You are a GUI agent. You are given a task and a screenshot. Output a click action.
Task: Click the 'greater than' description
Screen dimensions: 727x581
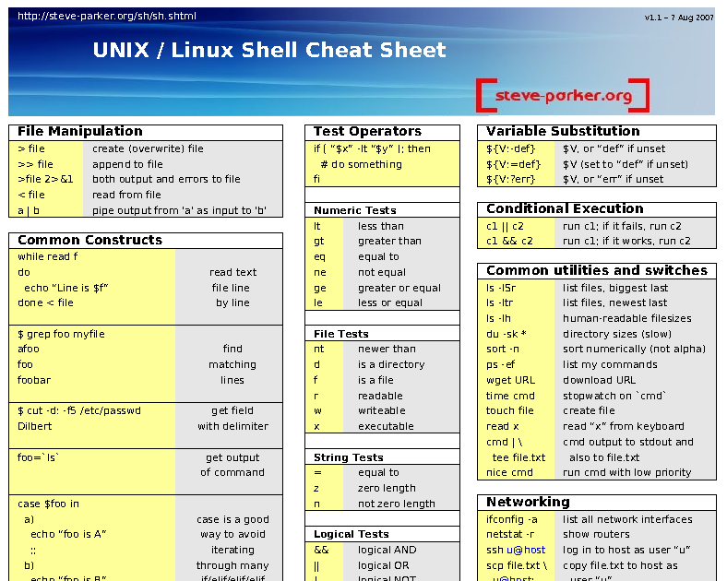[x=389, y=241]
